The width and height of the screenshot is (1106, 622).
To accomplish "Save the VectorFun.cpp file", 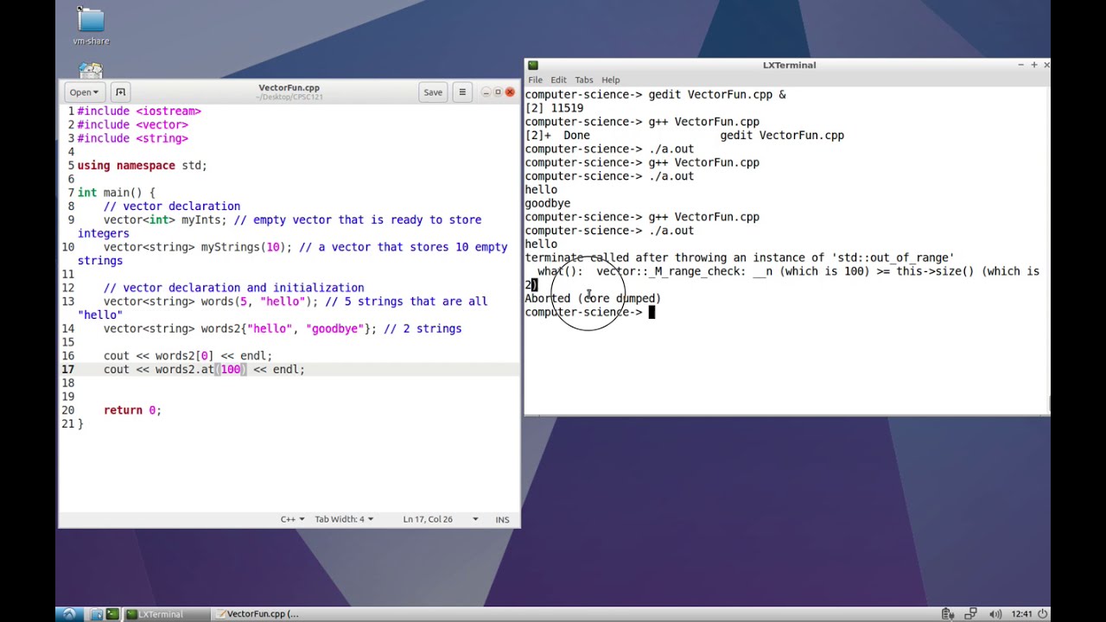I will click(x=433, y=92).
